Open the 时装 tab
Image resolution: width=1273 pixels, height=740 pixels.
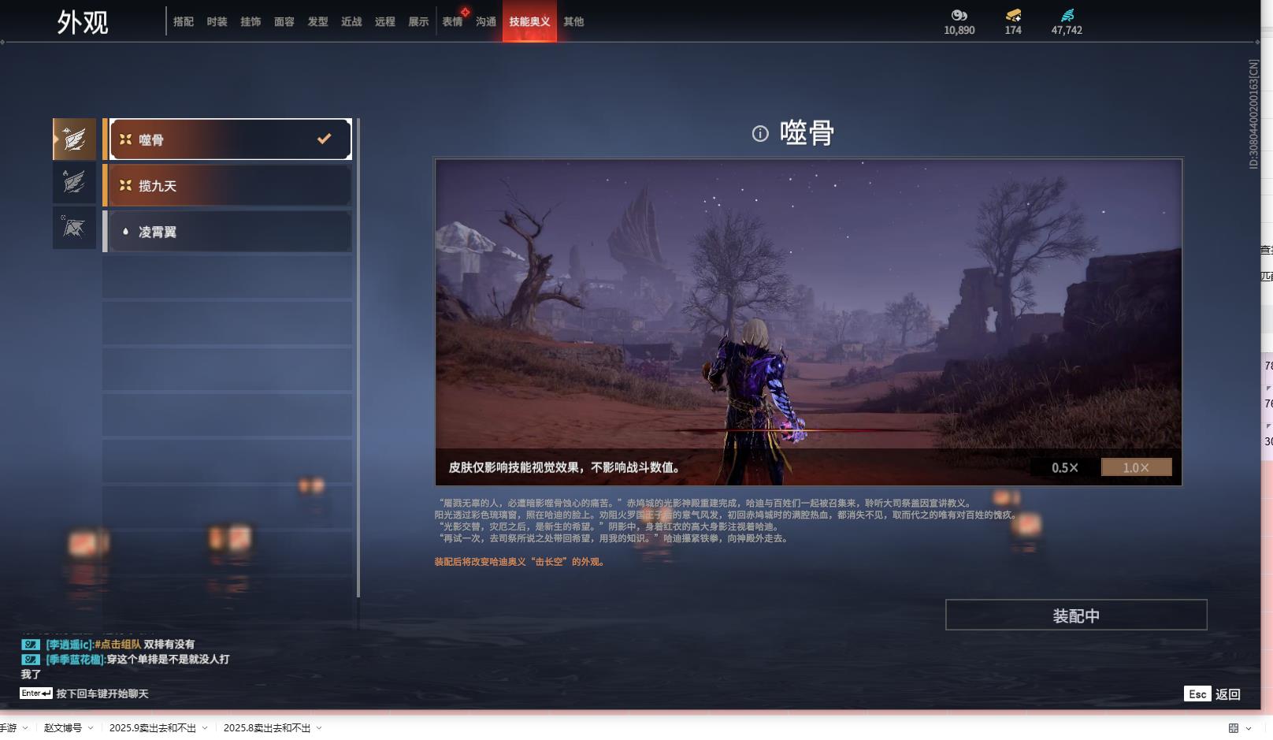(x=217, y=22)
